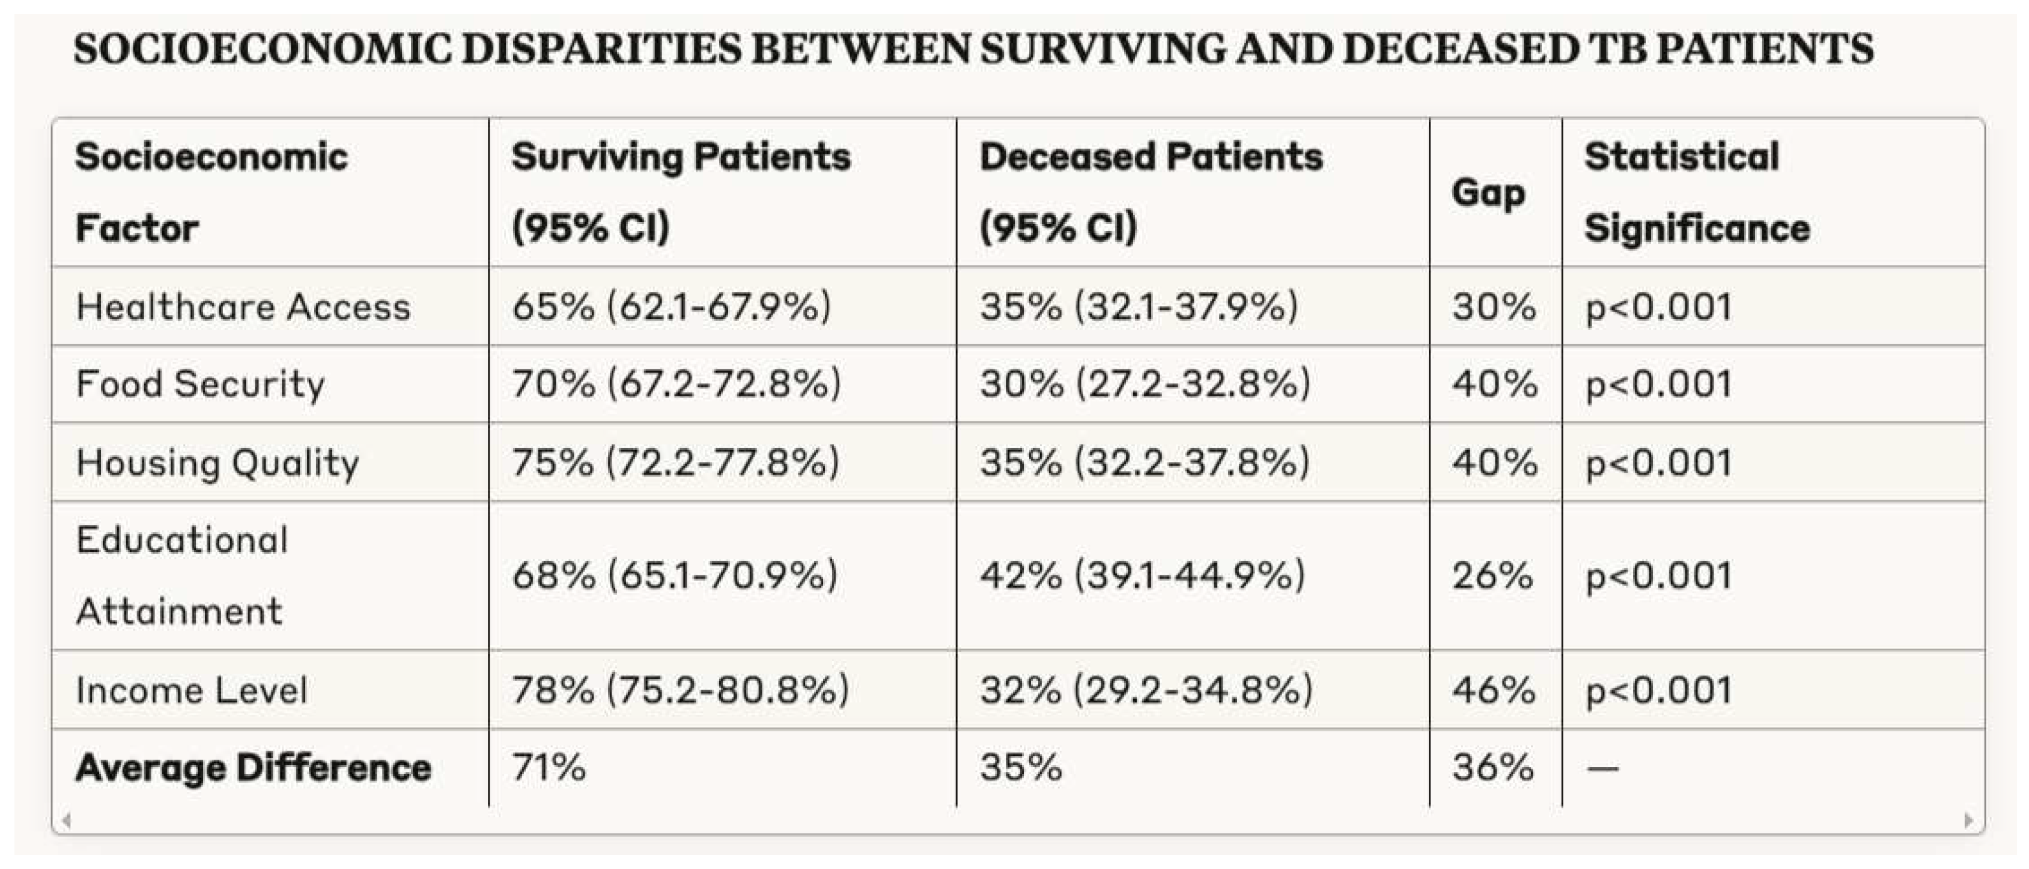Click the 'Socioeconomic Factor' column header
2029x869 pixels.
[x=211, y=192]
